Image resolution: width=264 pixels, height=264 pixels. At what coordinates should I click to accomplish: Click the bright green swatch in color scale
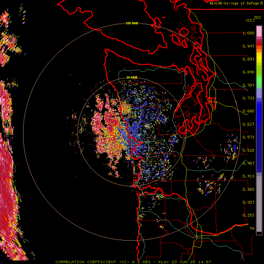[x=259, y=80]
